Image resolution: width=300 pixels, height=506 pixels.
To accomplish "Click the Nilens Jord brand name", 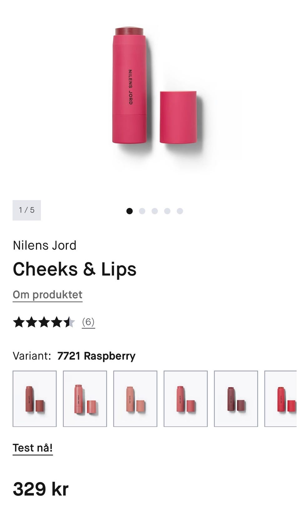I will [x=45, y=245].
